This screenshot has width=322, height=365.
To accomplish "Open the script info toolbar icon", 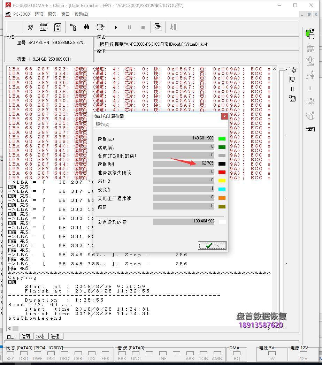I will coord(43,27).
